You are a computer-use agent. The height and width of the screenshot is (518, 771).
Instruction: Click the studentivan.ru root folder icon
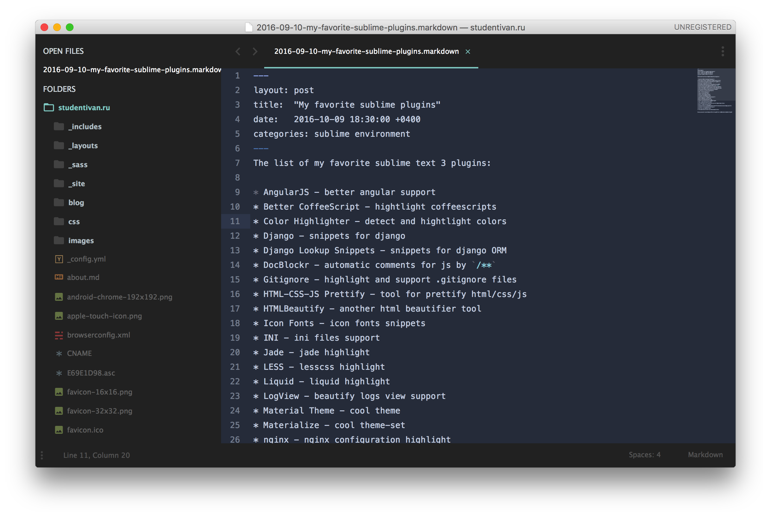tap(48, 107)
